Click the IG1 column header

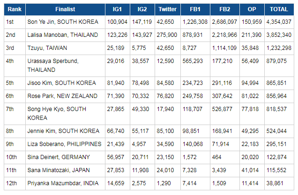point(117,9)
